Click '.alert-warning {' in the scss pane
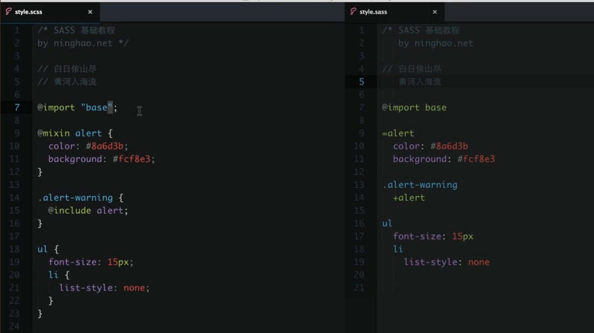 (x=80, y=197)
